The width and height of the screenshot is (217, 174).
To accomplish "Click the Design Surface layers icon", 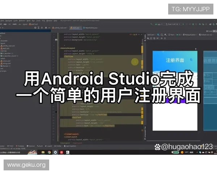I will tap(158, 35).
